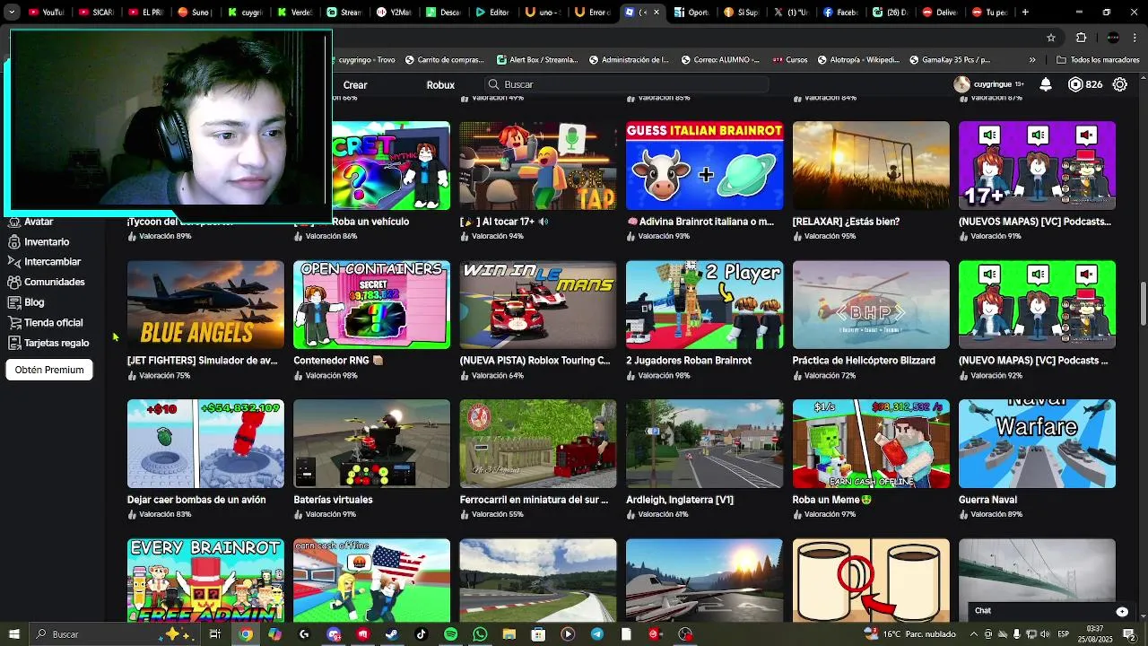
Task: Switch to the Y2Mate browser tab
Action: point(394,13)
